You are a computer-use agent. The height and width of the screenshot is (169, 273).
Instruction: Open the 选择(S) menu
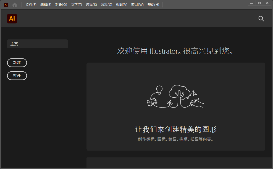click(91, 4)
